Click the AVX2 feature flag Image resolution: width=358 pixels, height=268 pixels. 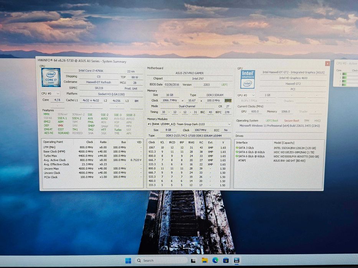(x=104, y=119)
